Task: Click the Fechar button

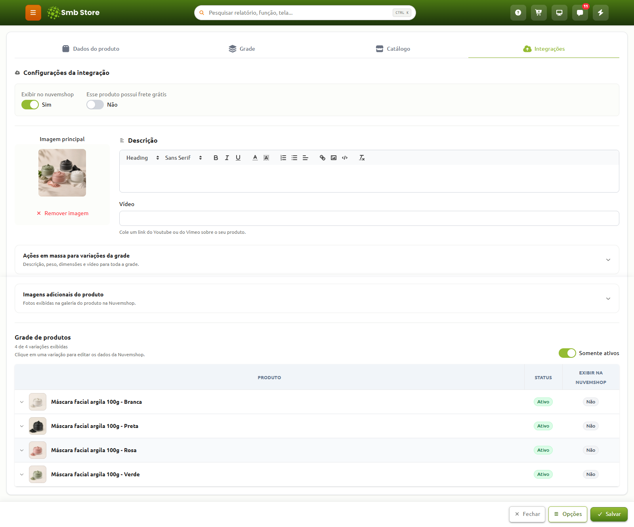Action: 527,514
